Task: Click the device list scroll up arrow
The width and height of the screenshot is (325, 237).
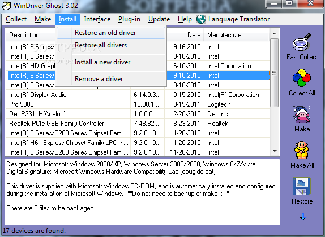Action: coord(275,33)
